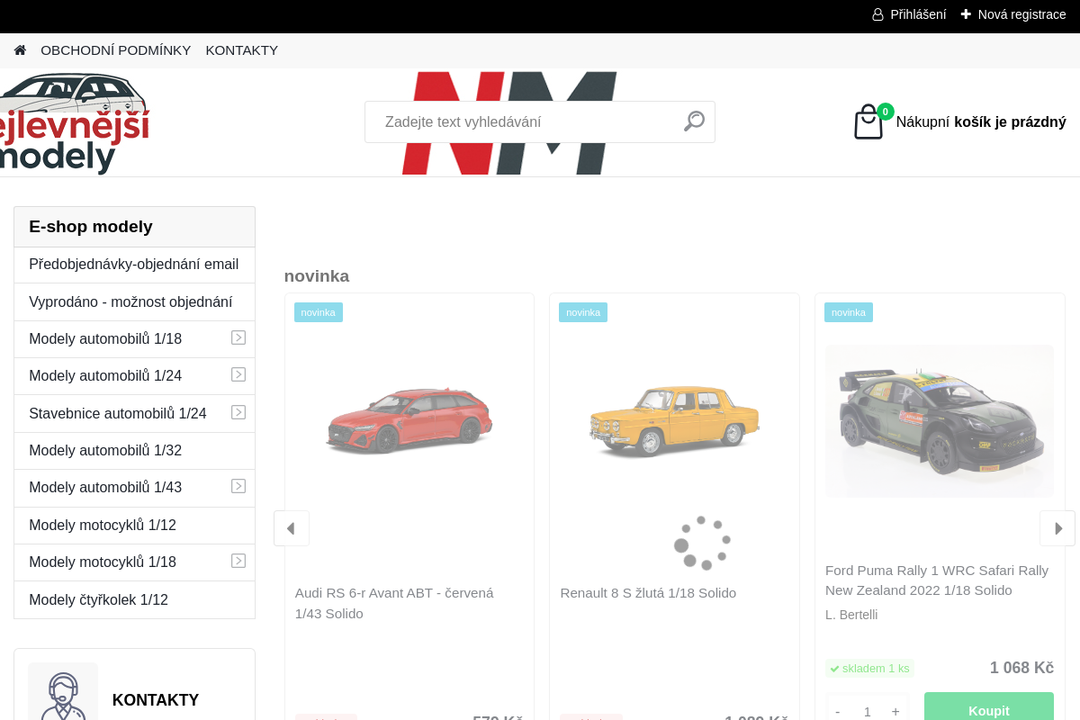Click novinka badge on Renault 8 S

pos(583,312)
